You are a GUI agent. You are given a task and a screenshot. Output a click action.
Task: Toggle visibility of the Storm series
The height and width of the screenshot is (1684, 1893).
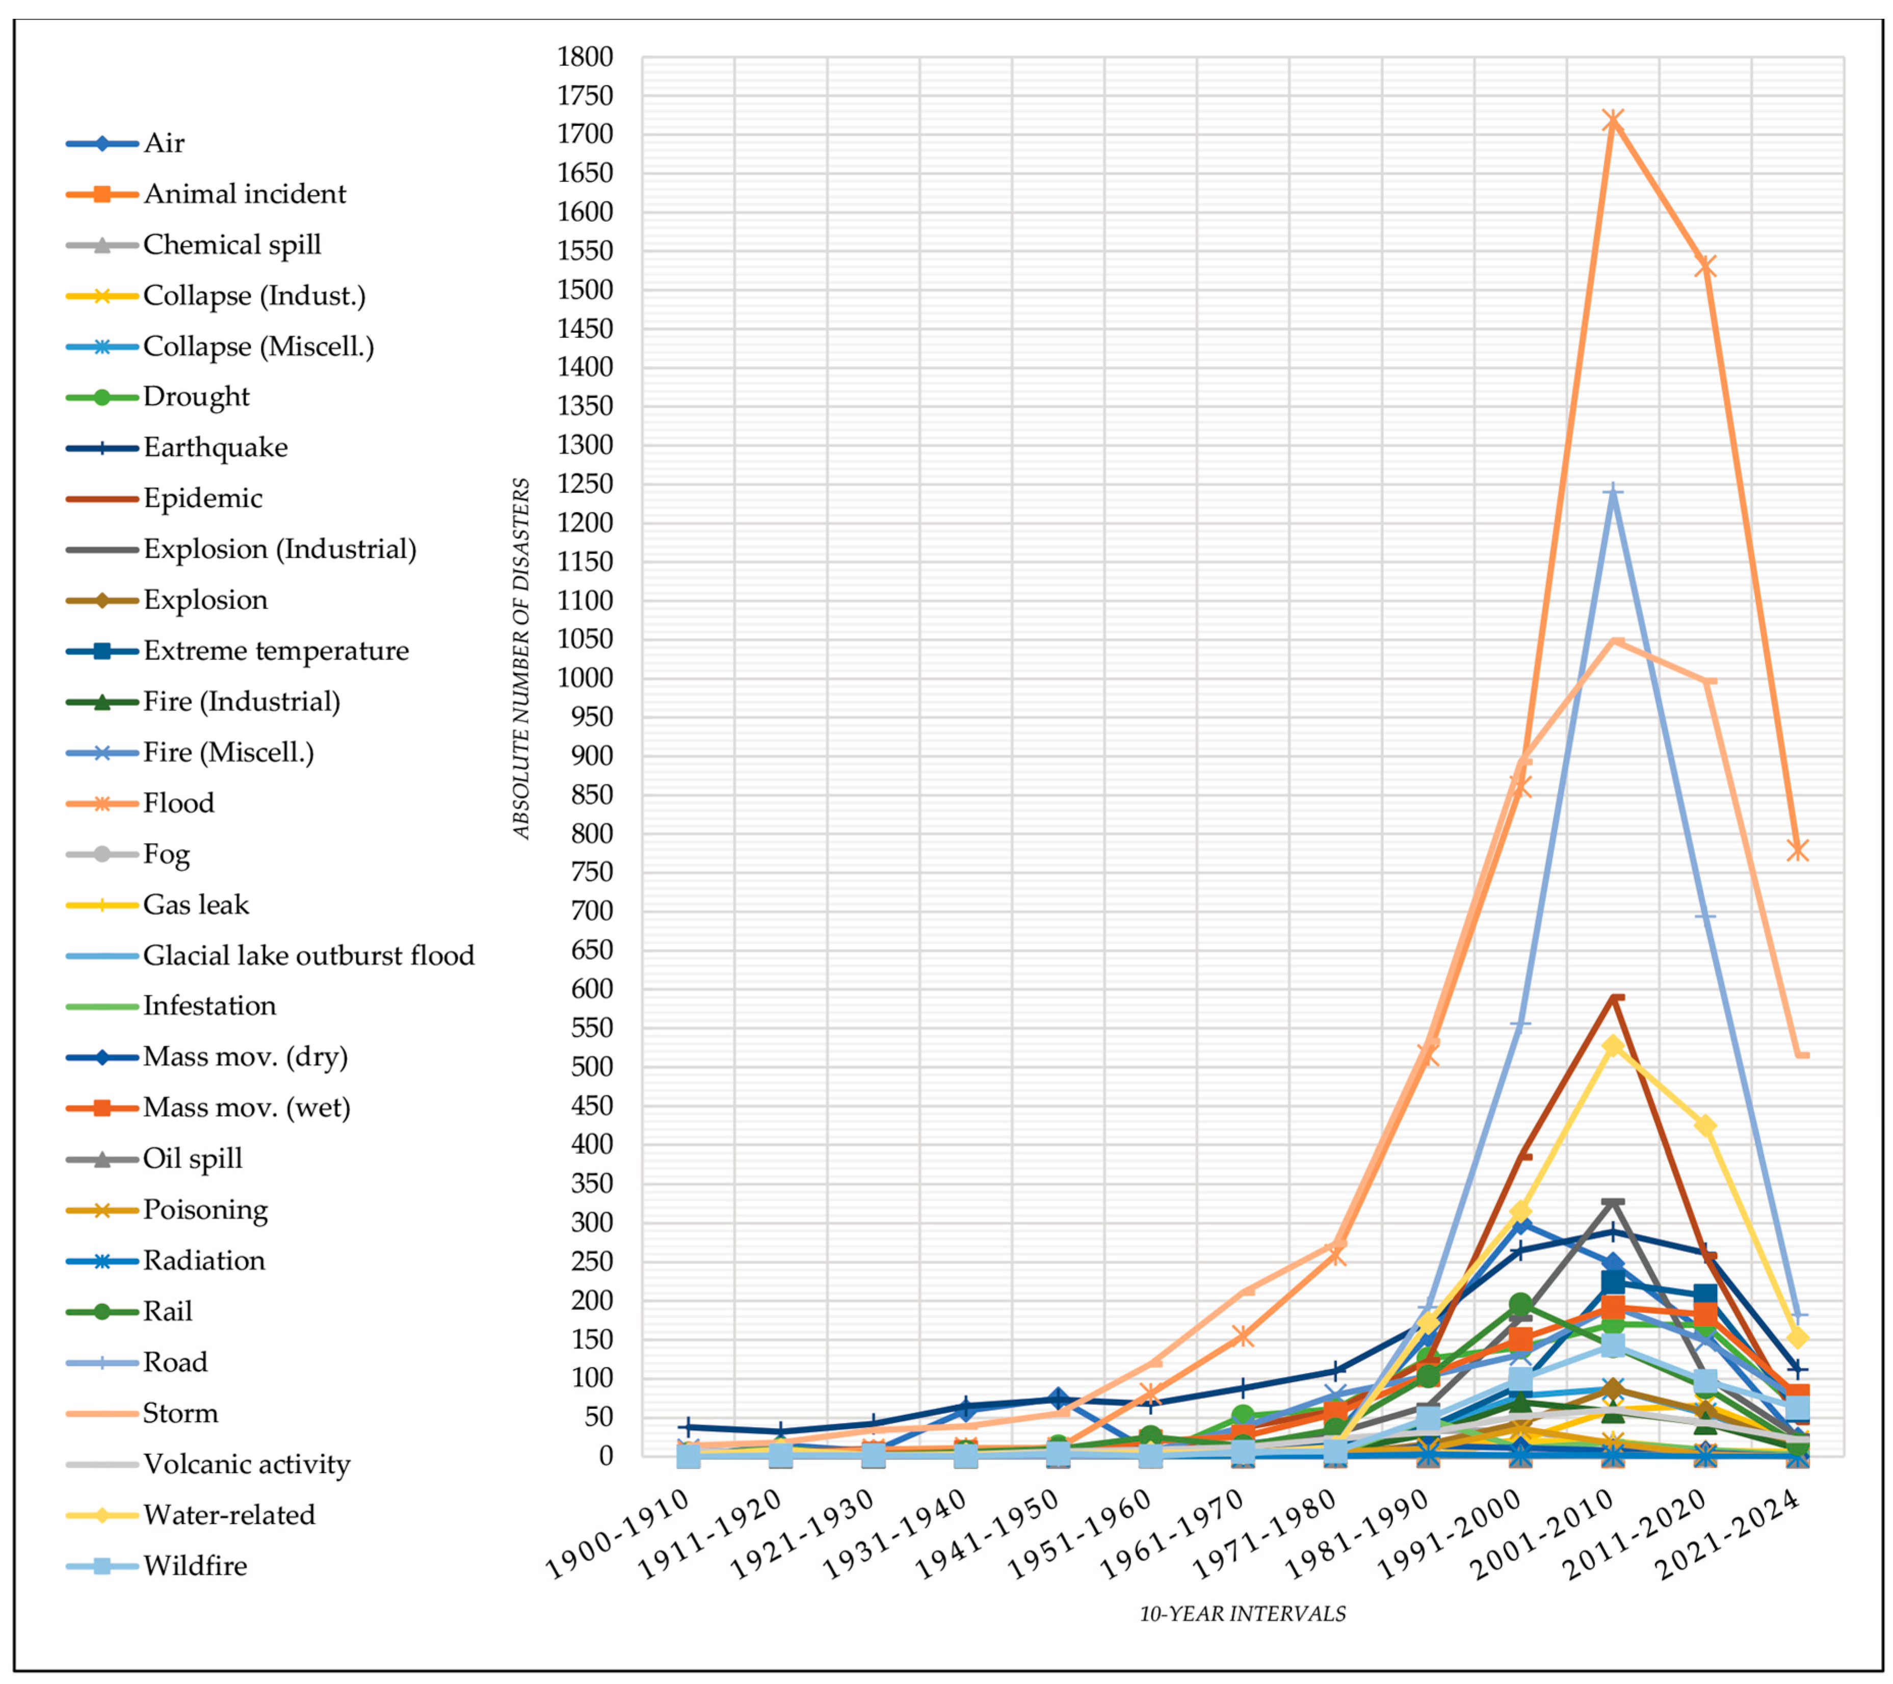coord(180,1412)
